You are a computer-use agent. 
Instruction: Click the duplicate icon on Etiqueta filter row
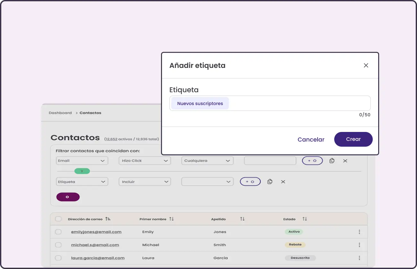point(270,182)
